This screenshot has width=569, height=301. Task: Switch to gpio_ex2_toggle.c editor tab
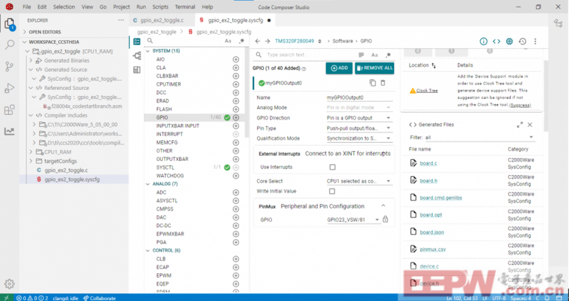[x=162, y=20]
